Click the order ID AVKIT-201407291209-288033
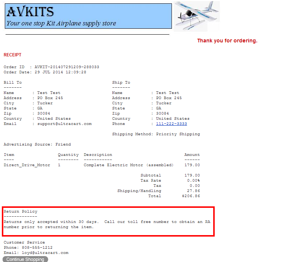 click(67, 67)
